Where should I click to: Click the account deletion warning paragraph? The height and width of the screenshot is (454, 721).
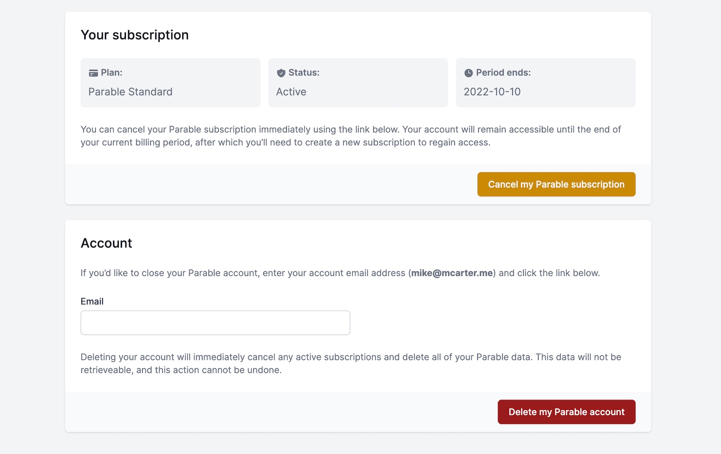tap(351, 363)
